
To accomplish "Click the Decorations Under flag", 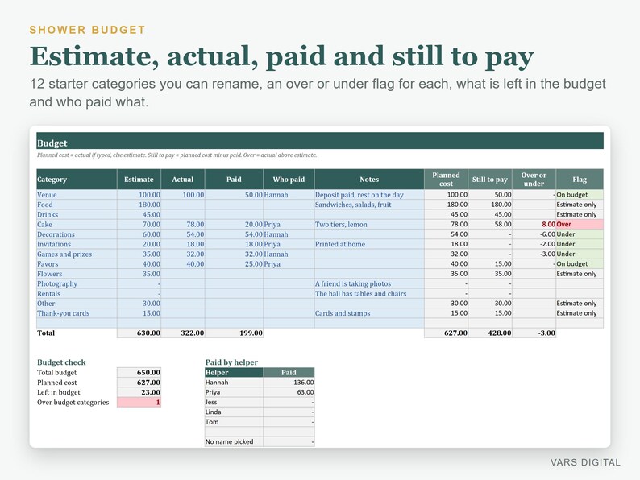I will (580, 234).
